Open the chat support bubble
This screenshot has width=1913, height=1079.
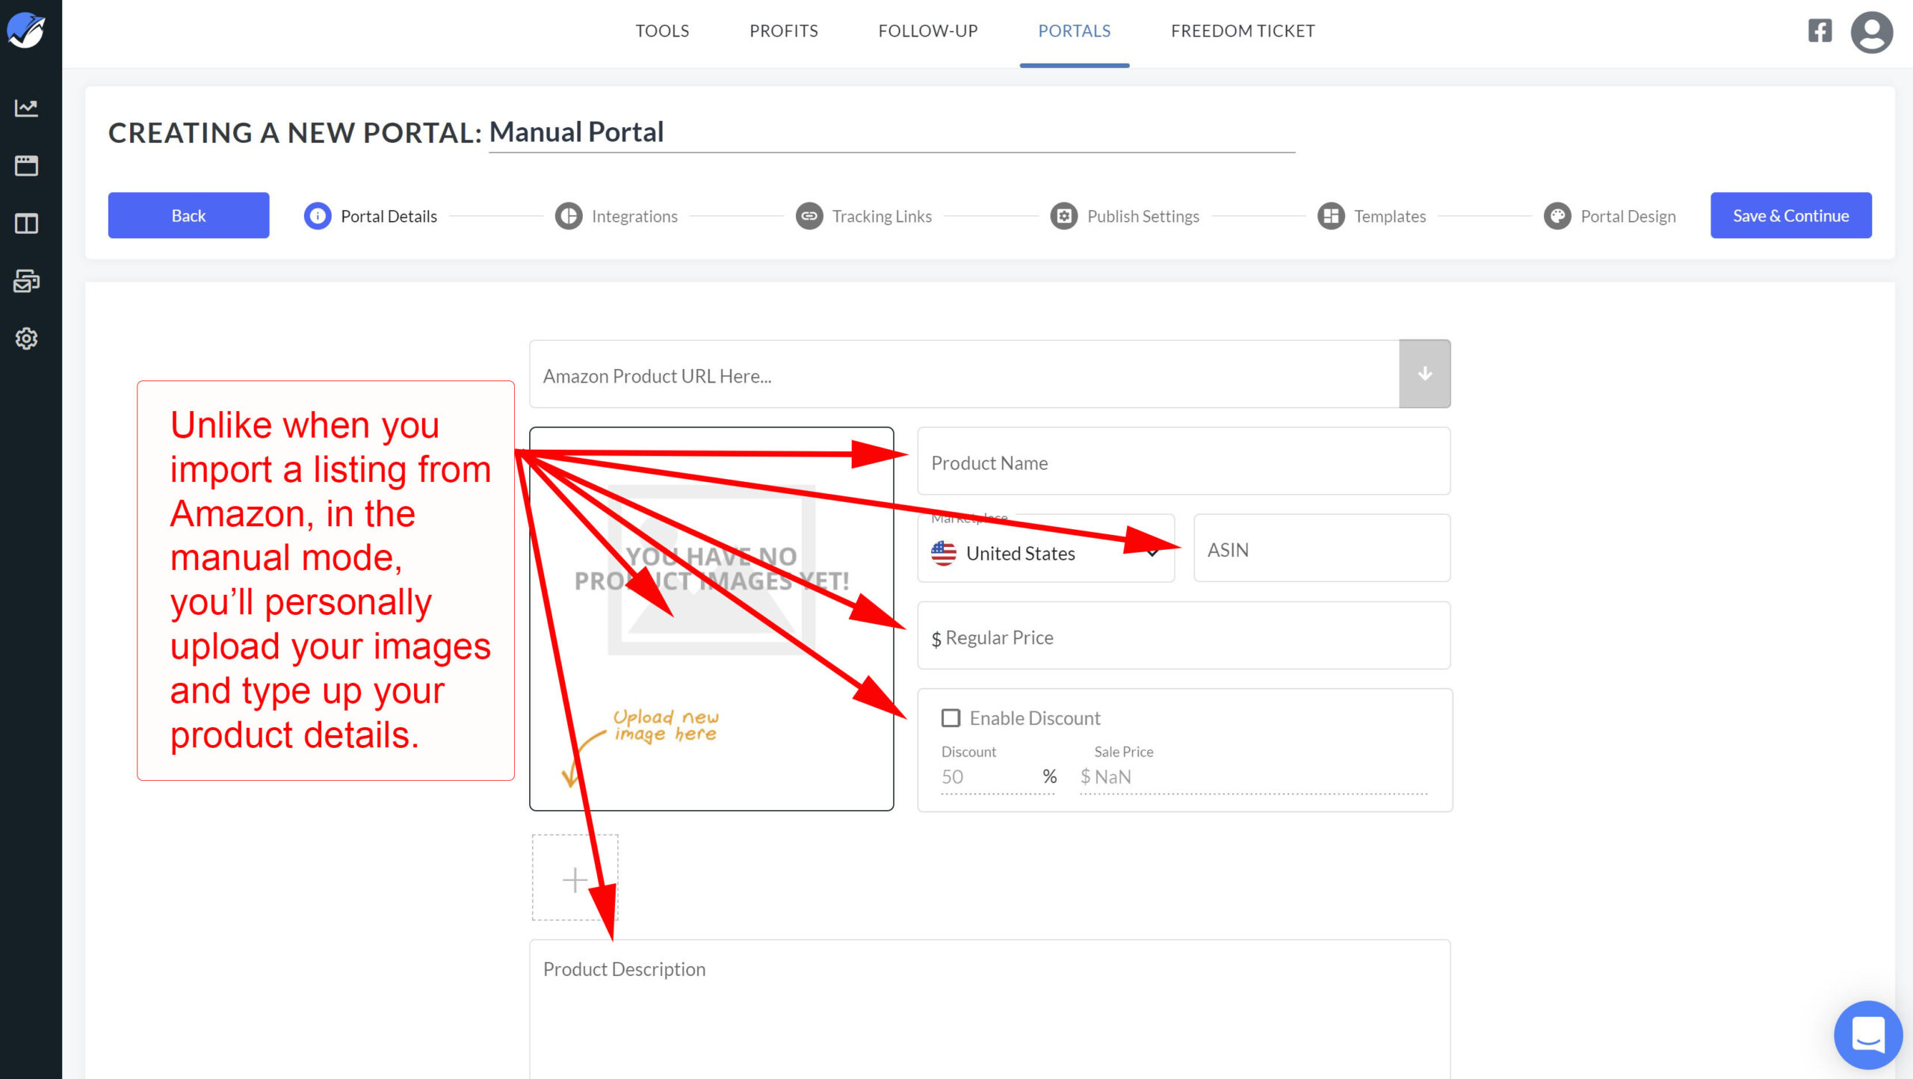pyautogui.click(x=1867, y=1035)
